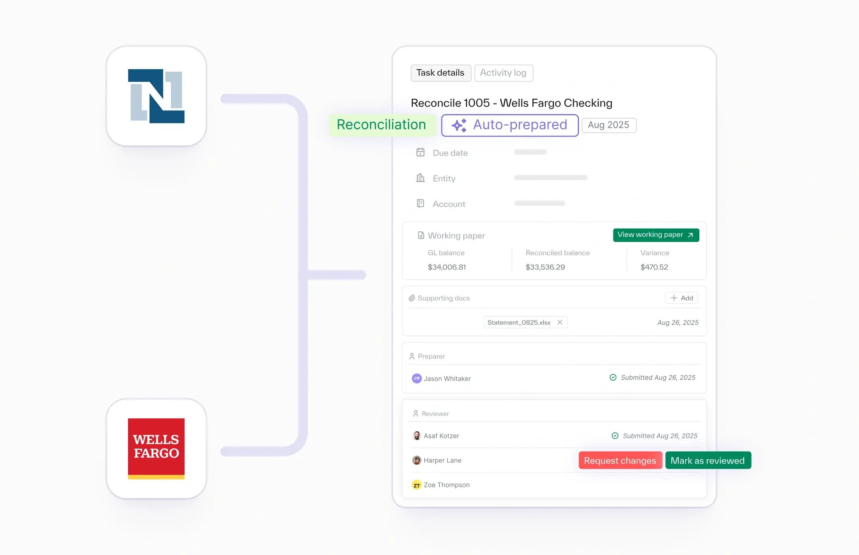This screenshot has width=859, height=555.
Task: Click the arrow icon in View working paper
Action: (x=691, y=235)
